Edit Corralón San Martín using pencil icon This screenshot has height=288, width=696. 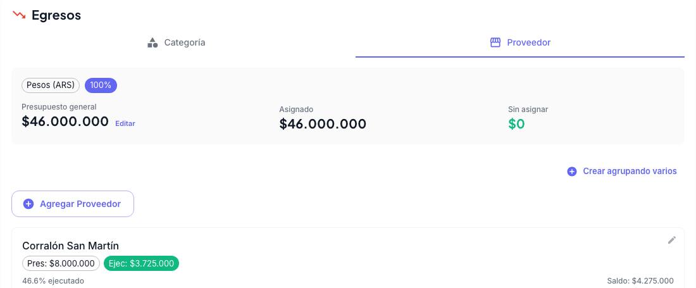[x=672, y=240]
